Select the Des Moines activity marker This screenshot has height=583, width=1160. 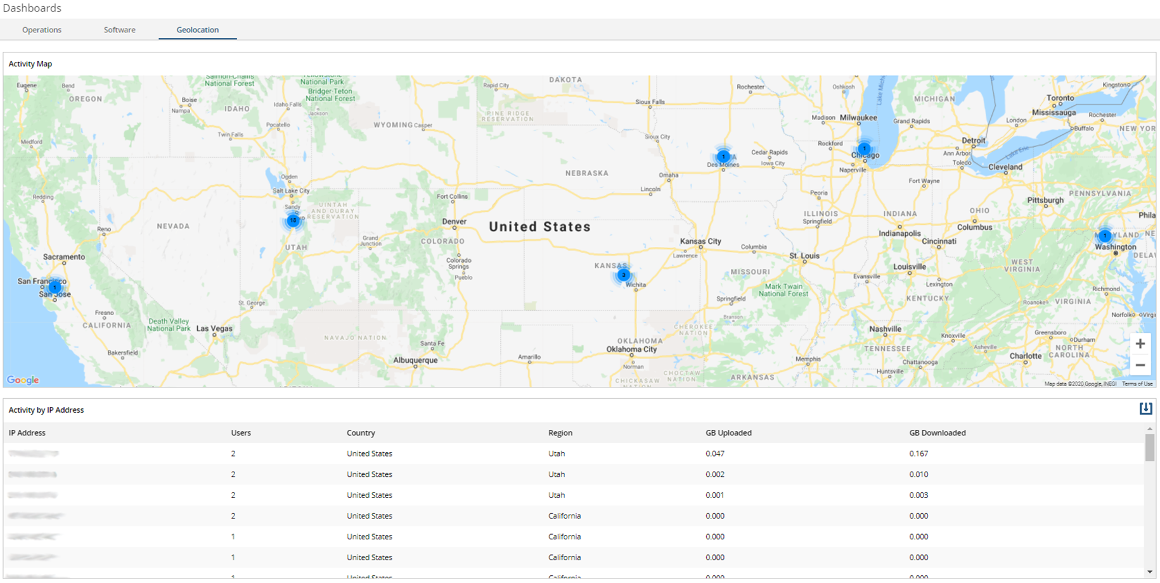723,156
